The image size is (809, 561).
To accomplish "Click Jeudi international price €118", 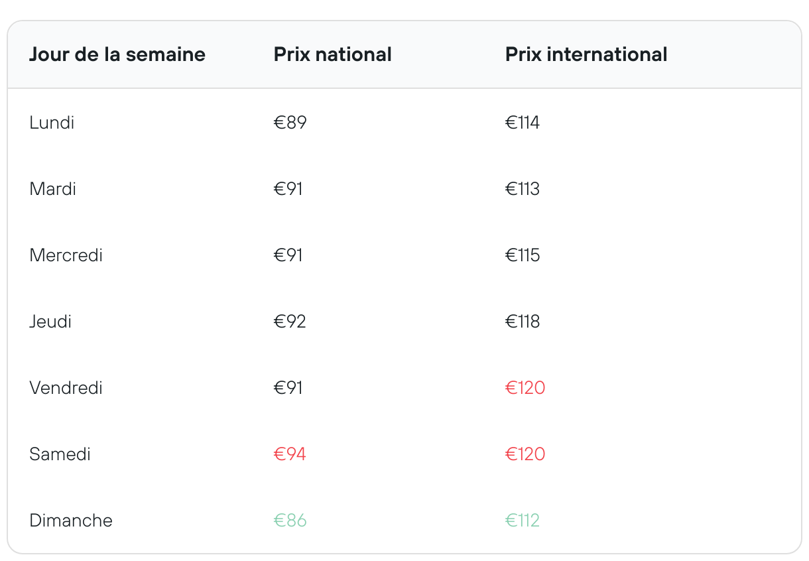I will [x=523, y=322].
